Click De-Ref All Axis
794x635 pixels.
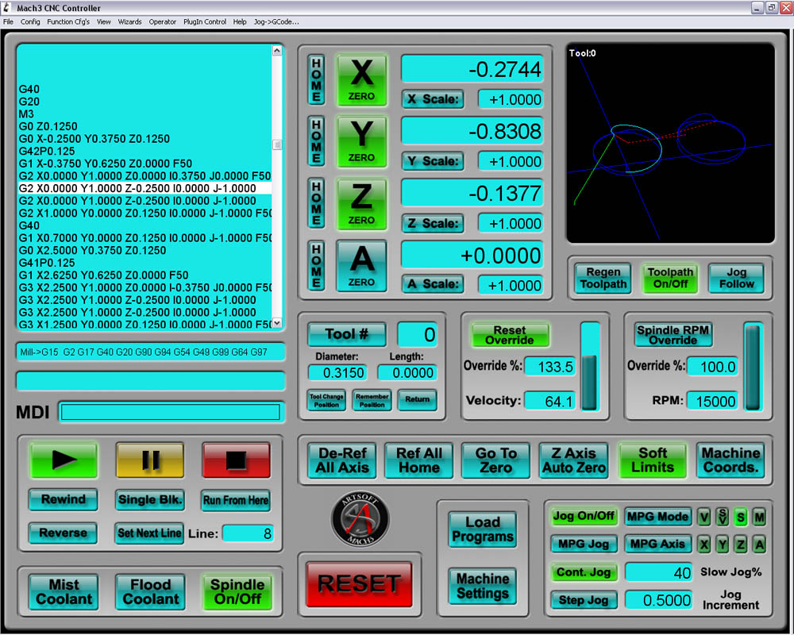point(342,460)
